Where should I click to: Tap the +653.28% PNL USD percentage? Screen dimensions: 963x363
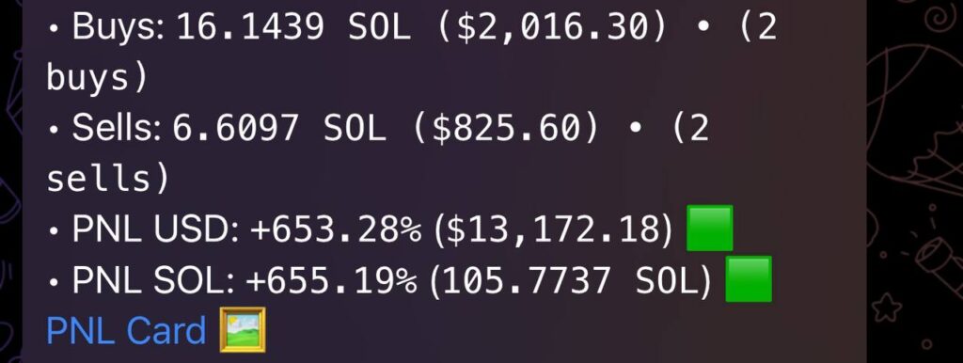pos(336,229)
